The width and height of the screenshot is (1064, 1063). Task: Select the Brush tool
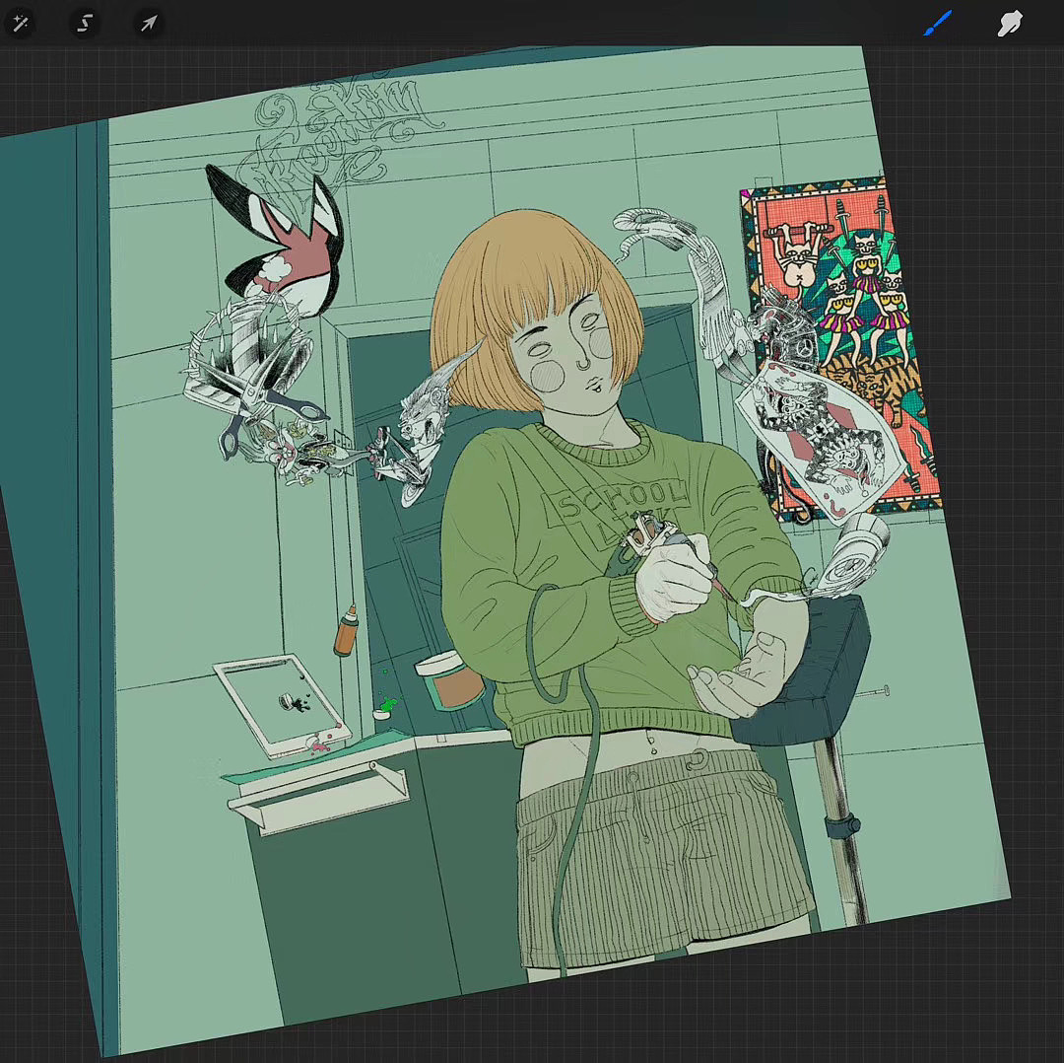[938, 23]
